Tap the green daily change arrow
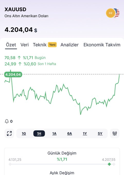This screenshot has width=124, height=175. (x=19, y=58)
